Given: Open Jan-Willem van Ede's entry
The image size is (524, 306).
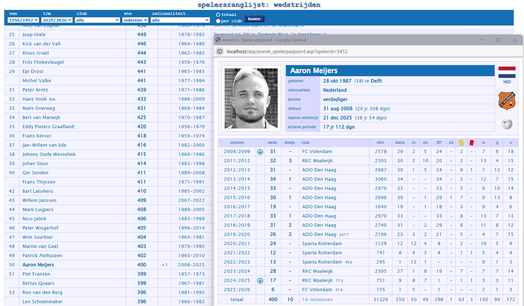Looking at the screenshot, I should [45, 145].
